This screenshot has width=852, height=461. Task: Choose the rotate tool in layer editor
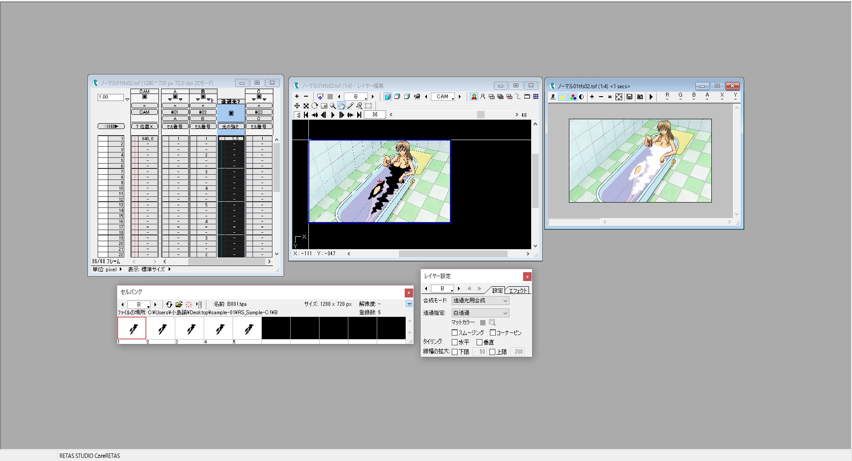[315, 106]
